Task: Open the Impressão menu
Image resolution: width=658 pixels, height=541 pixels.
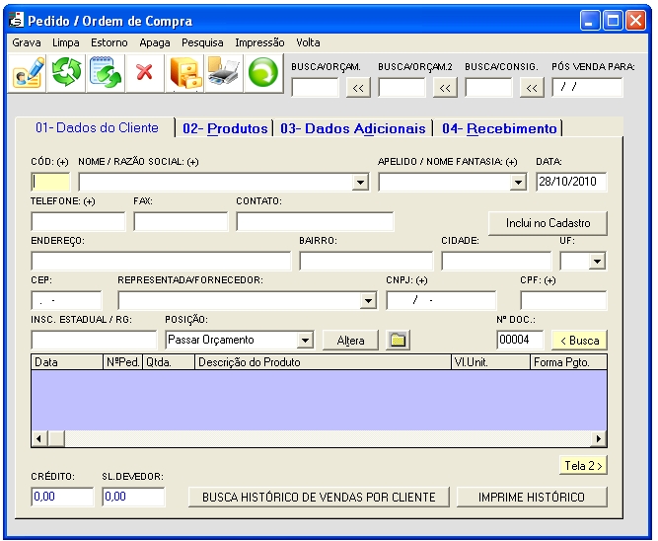Action: (259, 42)
